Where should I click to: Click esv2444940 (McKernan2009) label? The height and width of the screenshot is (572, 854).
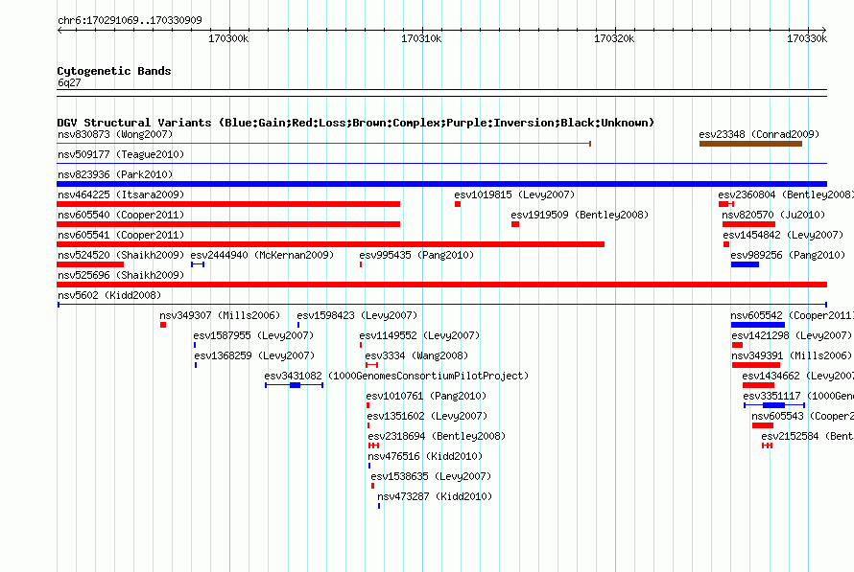(262, 255)
